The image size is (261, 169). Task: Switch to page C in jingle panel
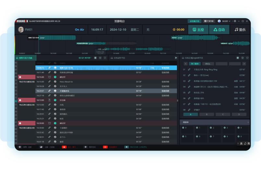pyautogui.click(x=223, y=114)
